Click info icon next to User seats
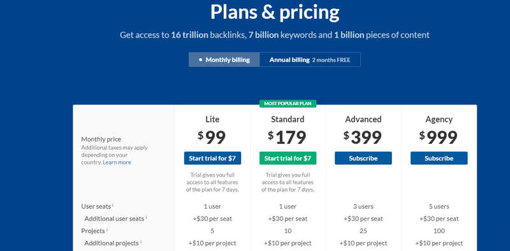510x251 pixels. pyautogui.click(x=113, y=205)
